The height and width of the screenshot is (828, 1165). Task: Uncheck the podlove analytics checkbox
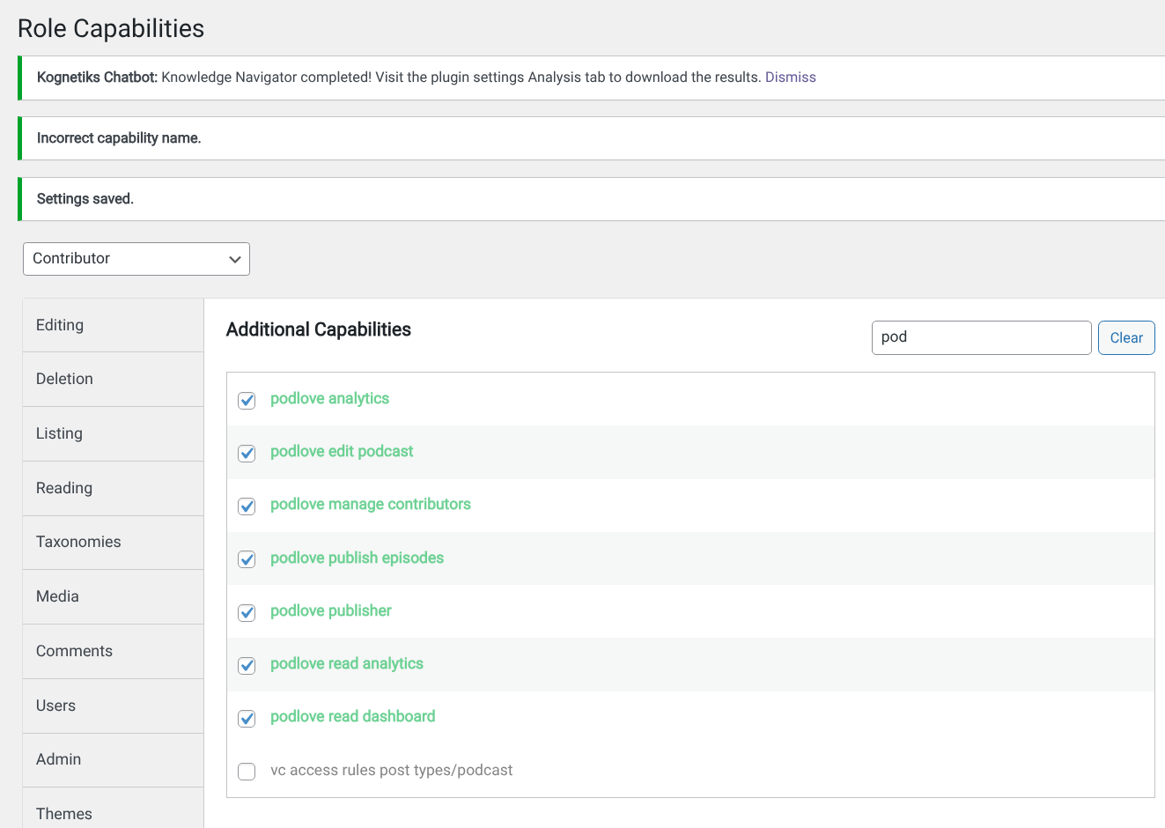point(247,400)
